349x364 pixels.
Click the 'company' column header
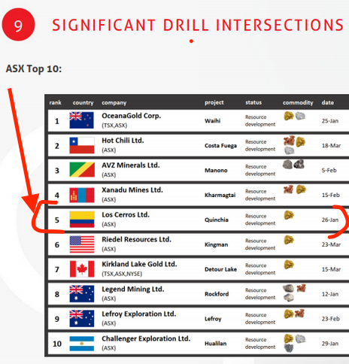[x=114, y=103]
